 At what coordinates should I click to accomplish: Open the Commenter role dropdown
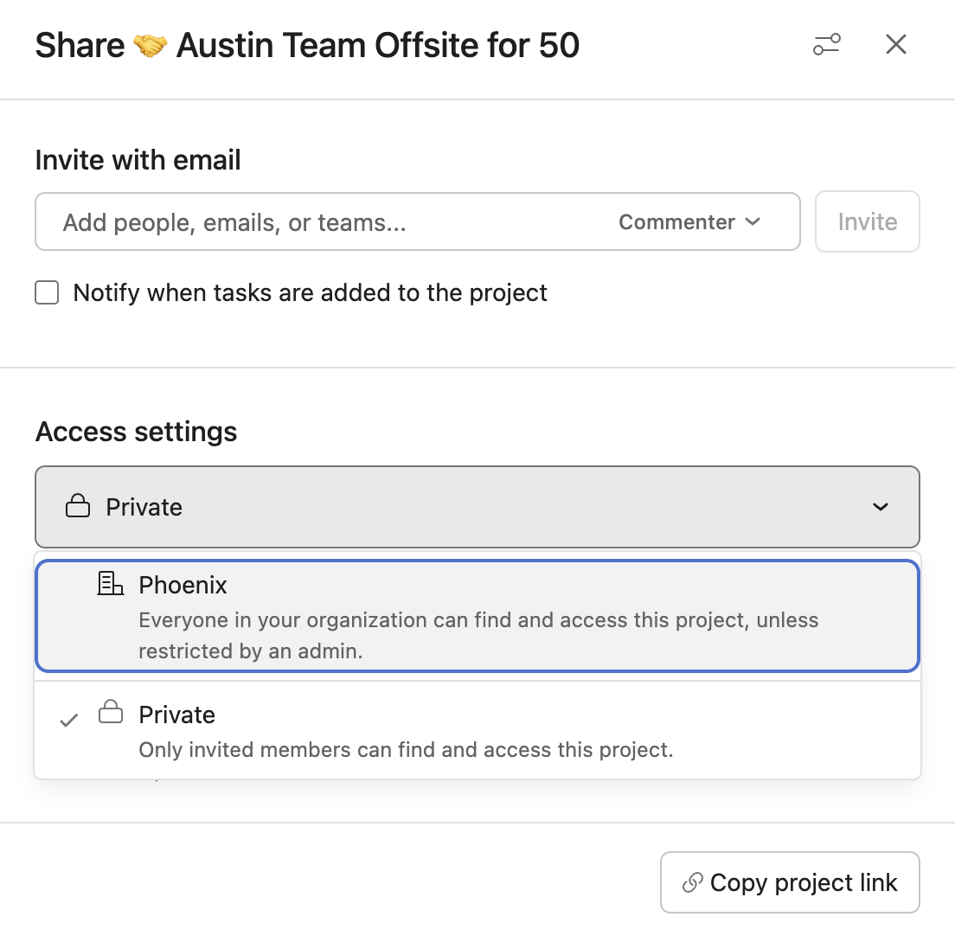(689, 222)
